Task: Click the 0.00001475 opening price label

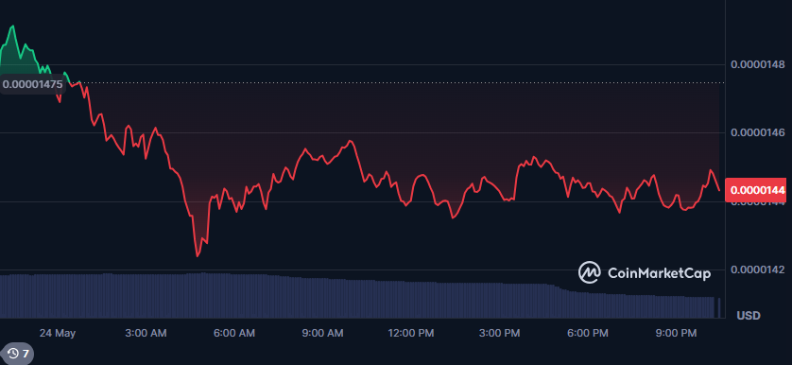Action: pos(32,84)
